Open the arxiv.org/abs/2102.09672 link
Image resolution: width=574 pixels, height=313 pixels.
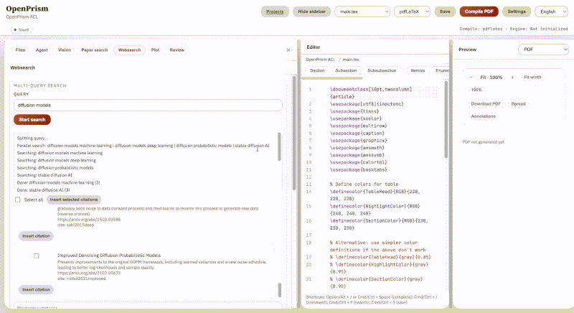coord(89,273)
